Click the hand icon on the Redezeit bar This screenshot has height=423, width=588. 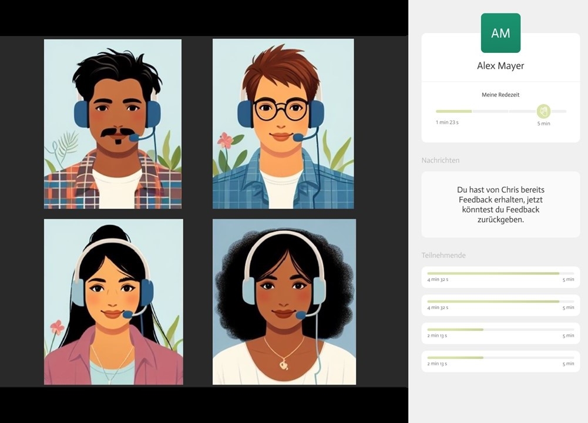[x=543, y=110]
